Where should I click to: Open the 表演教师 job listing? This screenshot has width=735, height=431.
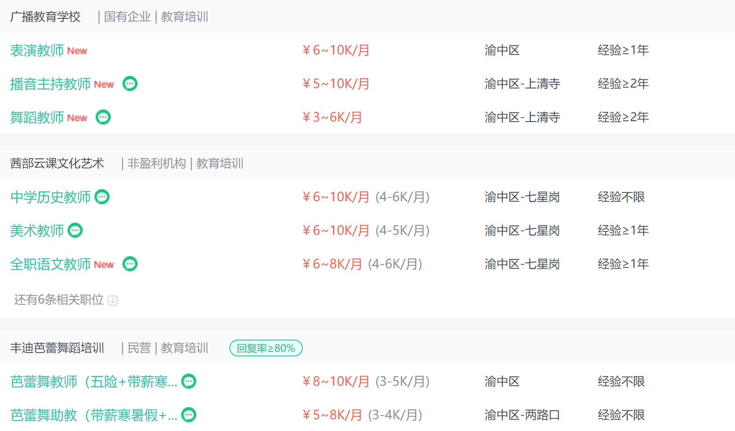(37, 50)
